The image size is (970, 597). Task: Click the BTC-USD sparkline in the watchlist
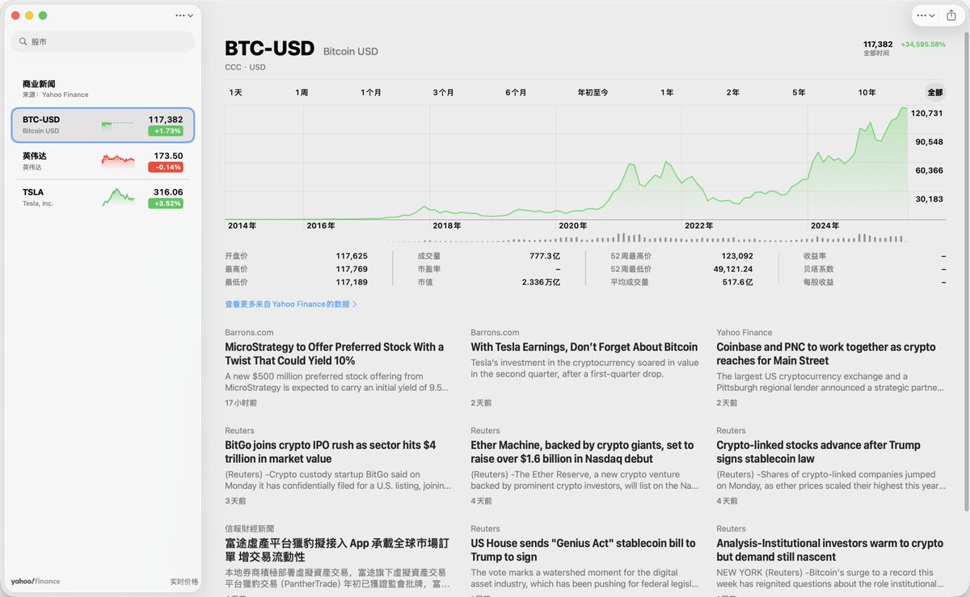coord(118,124)
